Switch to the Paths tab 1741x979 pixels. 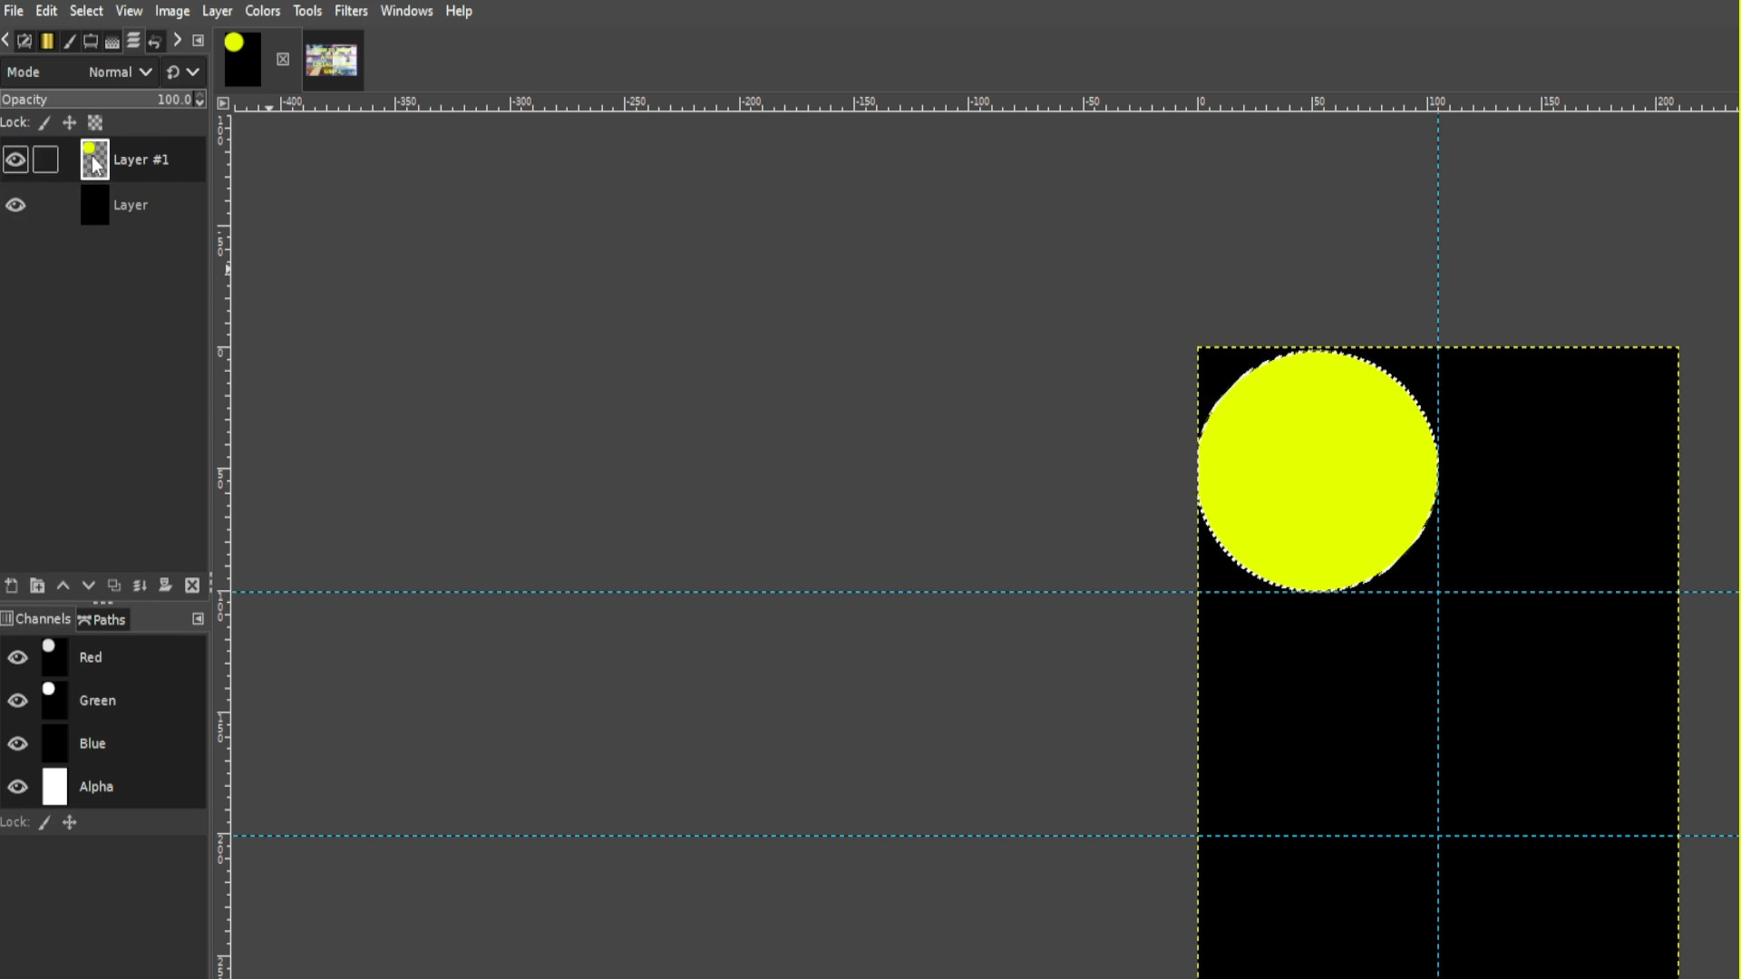[x=102, y=620]
